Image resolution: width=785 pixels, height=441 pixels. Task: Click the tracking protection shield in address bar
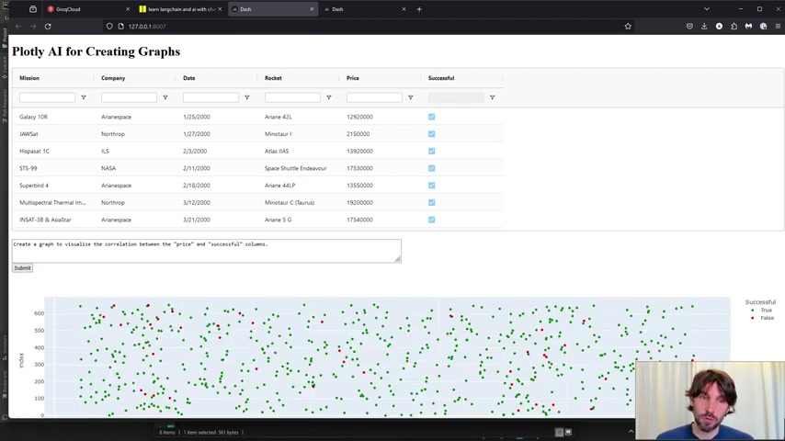click(x=109, y=27)
